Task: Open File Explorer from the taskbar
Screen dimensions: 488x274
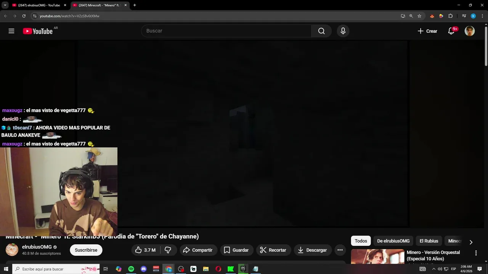Action: [205, 269]
